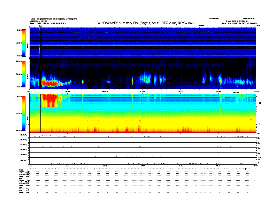Click the 12:00 tick label under the RAD1 spectrogram
276x213 pixels.
(143, 92)
